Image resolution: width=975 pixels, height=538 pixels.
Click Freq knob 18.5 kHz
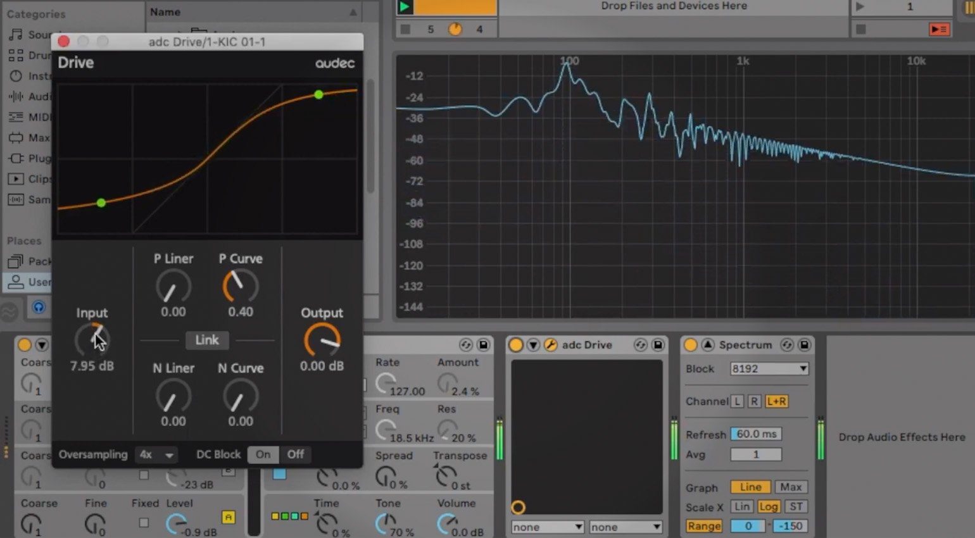pos(384,429)
